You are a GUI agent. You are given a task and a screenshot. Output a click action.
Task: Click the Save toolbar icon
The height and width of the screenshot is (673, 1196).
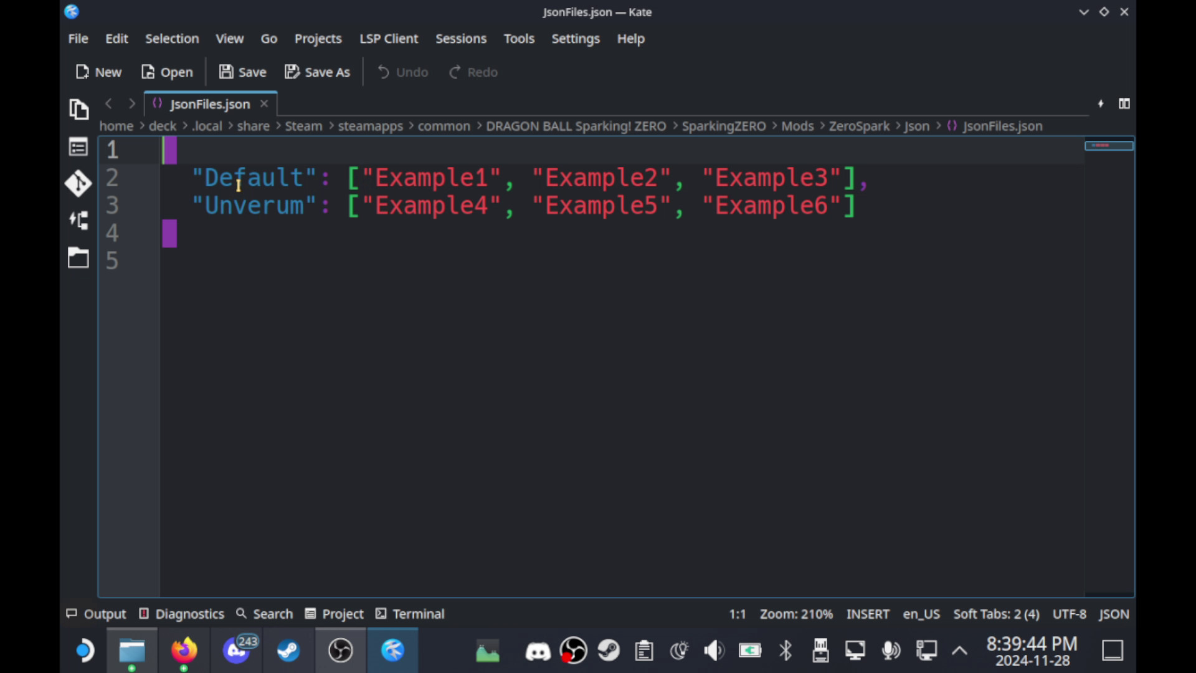226,72
